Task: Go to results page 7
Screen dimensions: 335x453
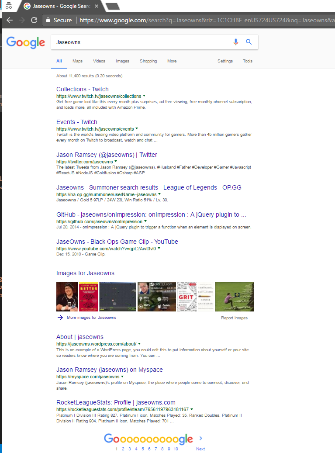Action: click(155, 449)
